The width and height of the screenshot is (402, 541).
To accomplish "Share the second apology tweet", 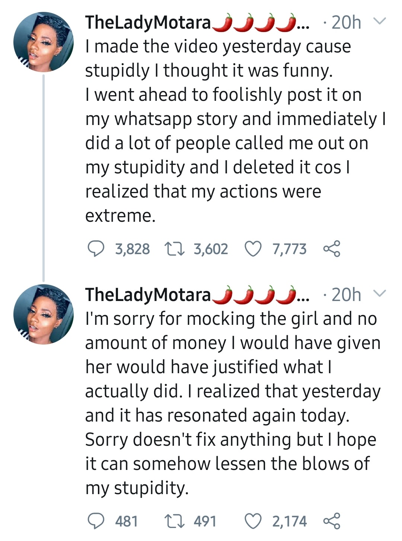I will point(331,521).
